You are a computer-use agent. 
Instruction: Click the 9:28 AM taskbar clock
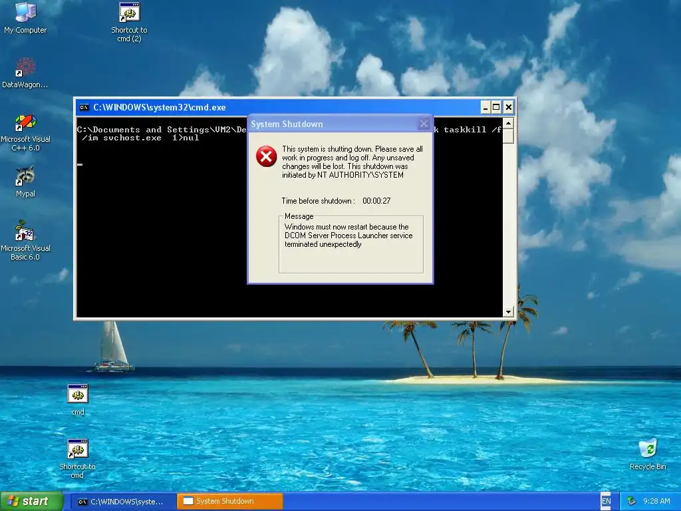click(x=656, y=501)
